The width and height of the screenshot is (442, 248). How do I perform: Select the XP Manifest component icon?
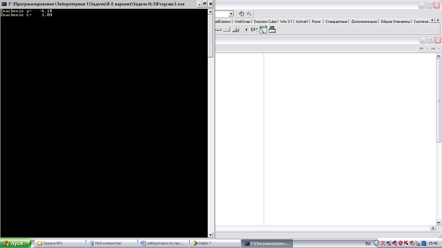272,29
